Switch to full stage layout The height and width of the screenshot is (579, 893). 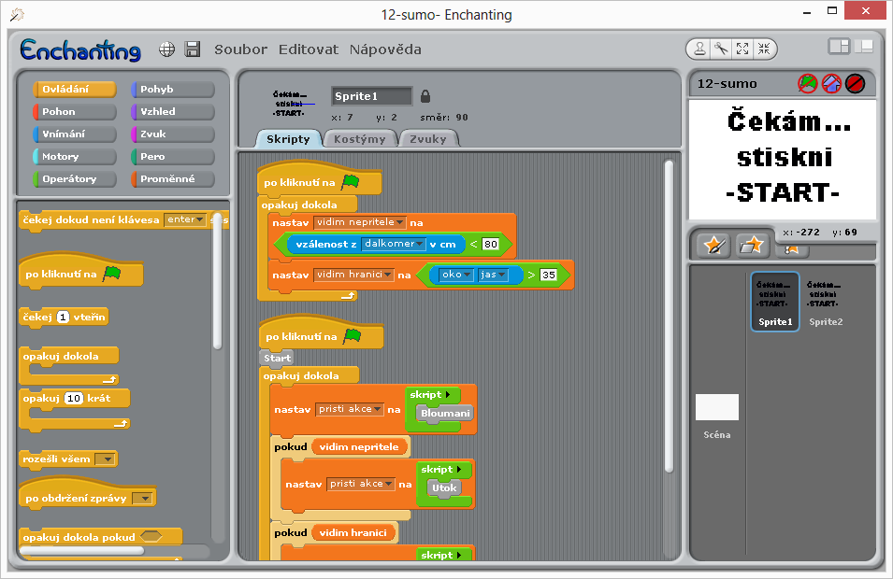pyautogui.click(x=863, y=47)
